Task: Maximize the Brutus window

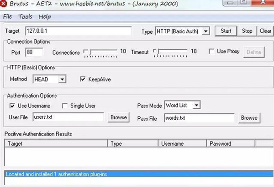Action: click(244, 2)
